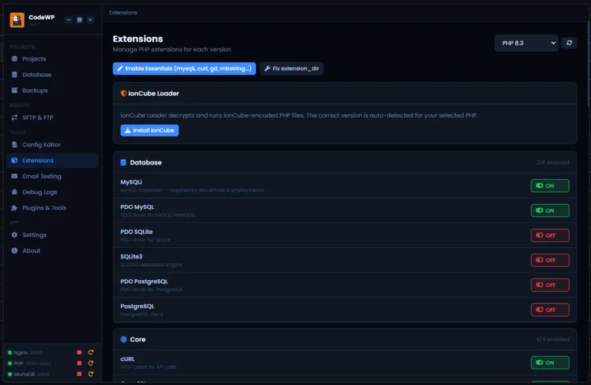Image resolution: width=591 pixels, height=385 pixels.
Task: Click the Nginx green status dot
Action: point(10,353)
